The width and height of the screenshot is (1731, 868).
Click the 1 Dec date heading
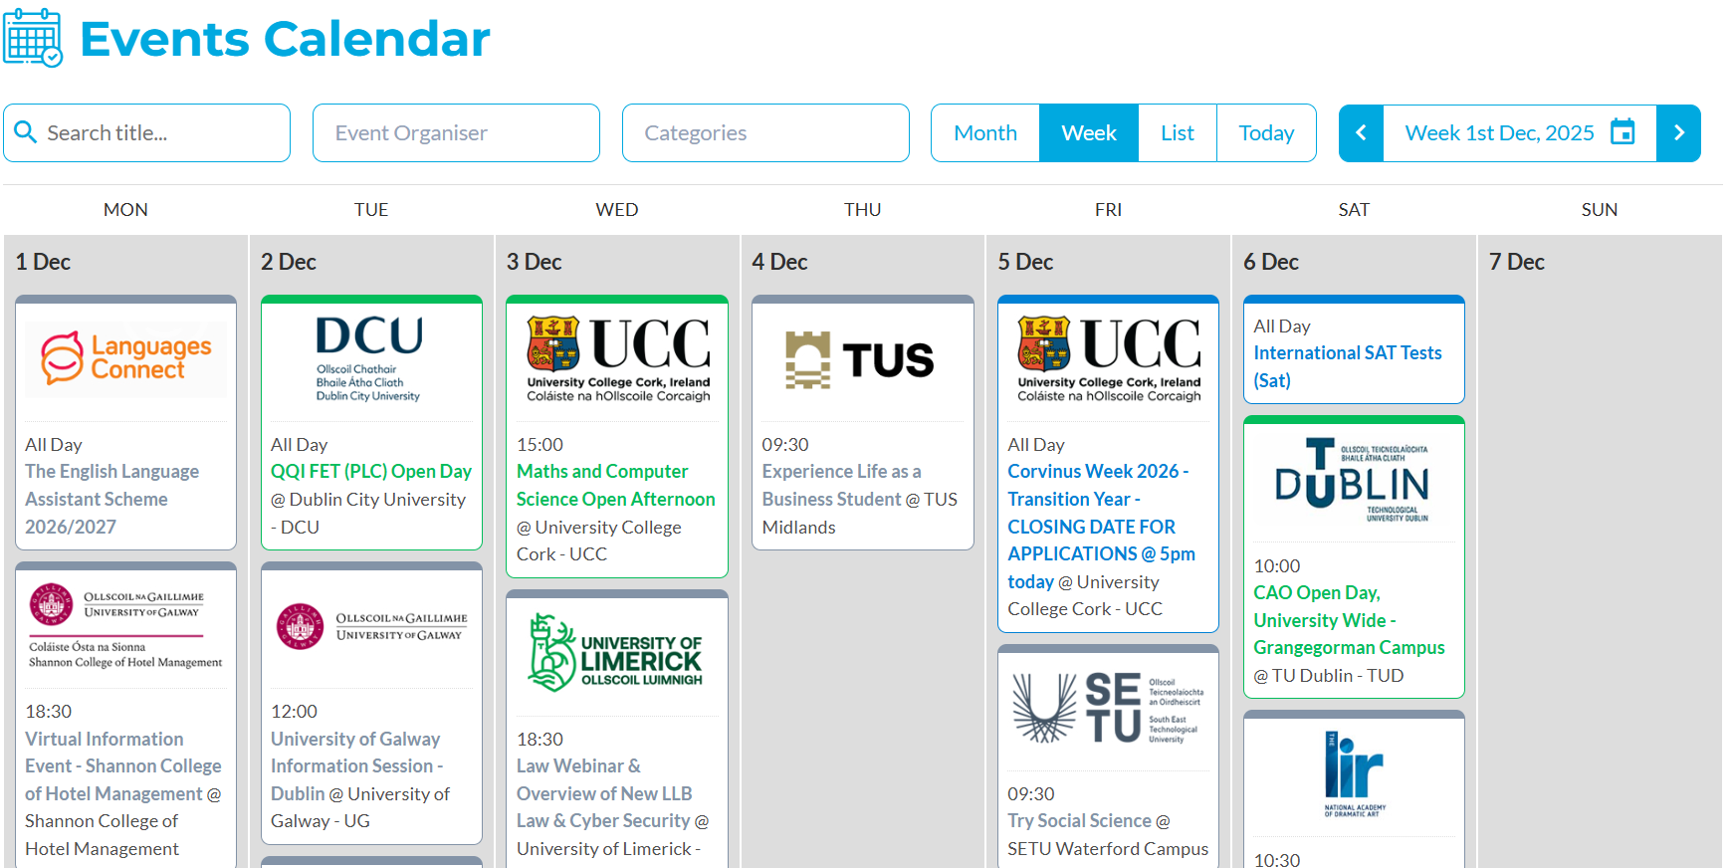[43, 262]
